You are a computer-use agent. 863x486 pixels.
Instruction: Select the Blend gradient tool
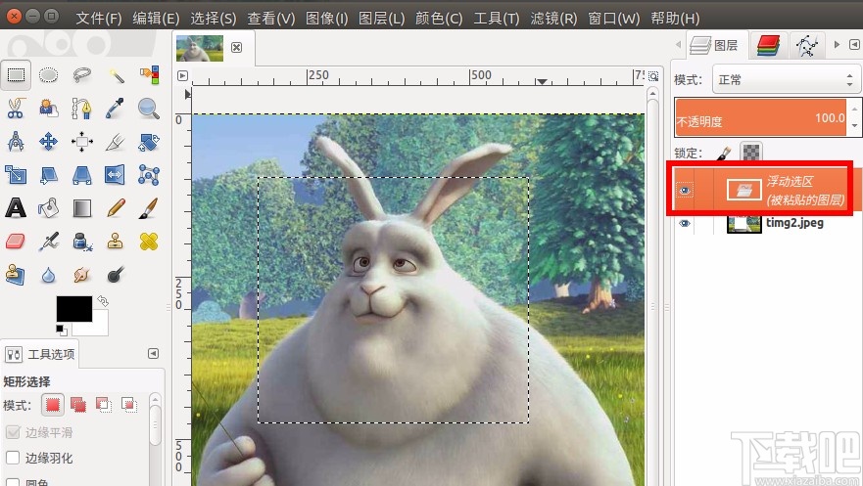[82, 208]
